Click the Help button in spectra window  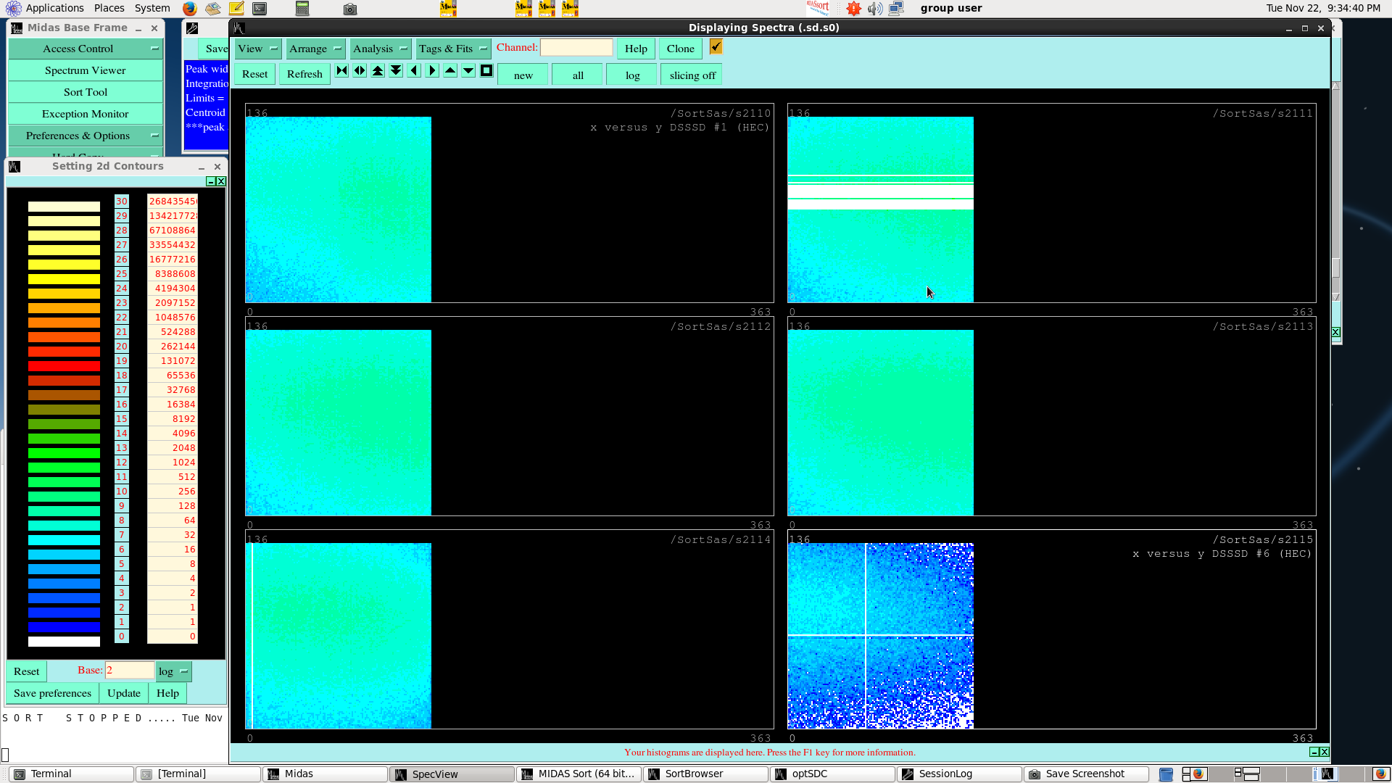(636, 49)
